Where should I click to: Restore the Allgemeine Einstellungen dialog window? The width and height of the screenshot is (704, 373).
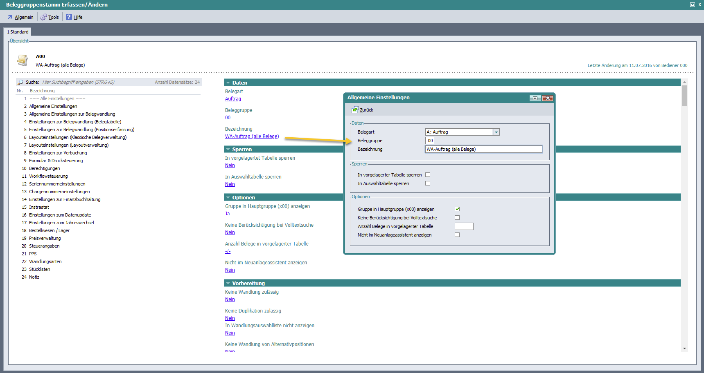click(x=535, y=98)
